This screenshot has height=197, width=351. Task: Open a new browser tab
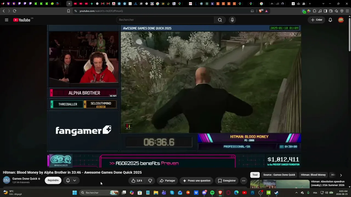point(310,4)
